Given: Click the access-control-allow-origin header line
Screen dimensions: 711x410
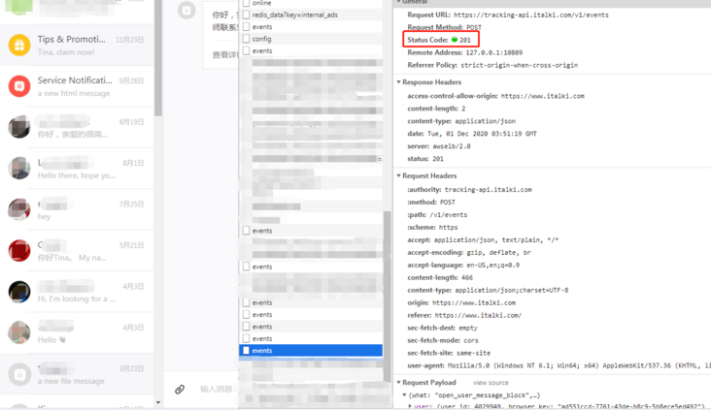Looking at the screenshot, I should (495, 96).
